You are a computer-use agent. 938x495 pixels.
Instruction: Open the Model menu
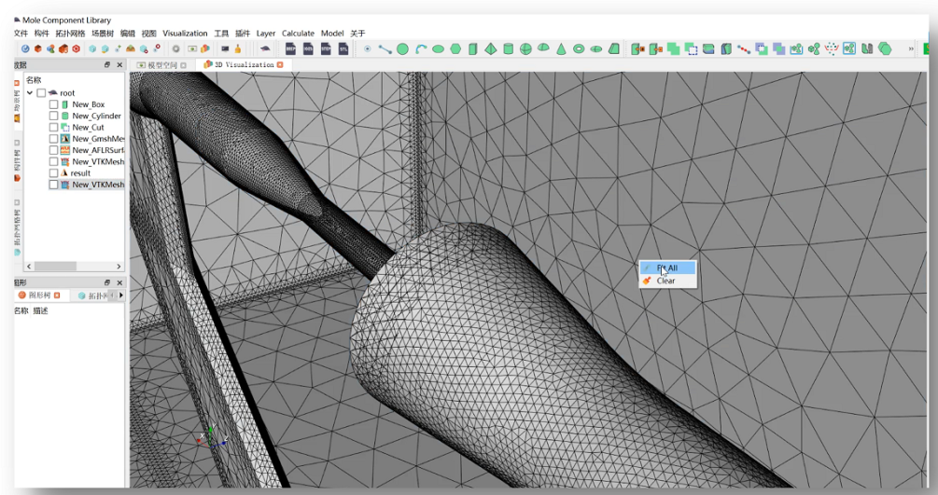[332, 34]
